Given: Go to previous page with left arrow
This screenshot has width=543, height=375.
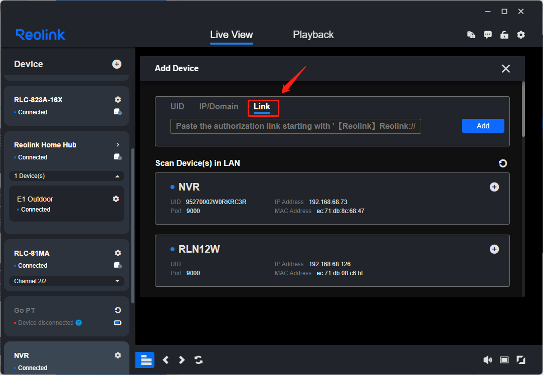Looking at the screenshot, I should click(165, 360).
